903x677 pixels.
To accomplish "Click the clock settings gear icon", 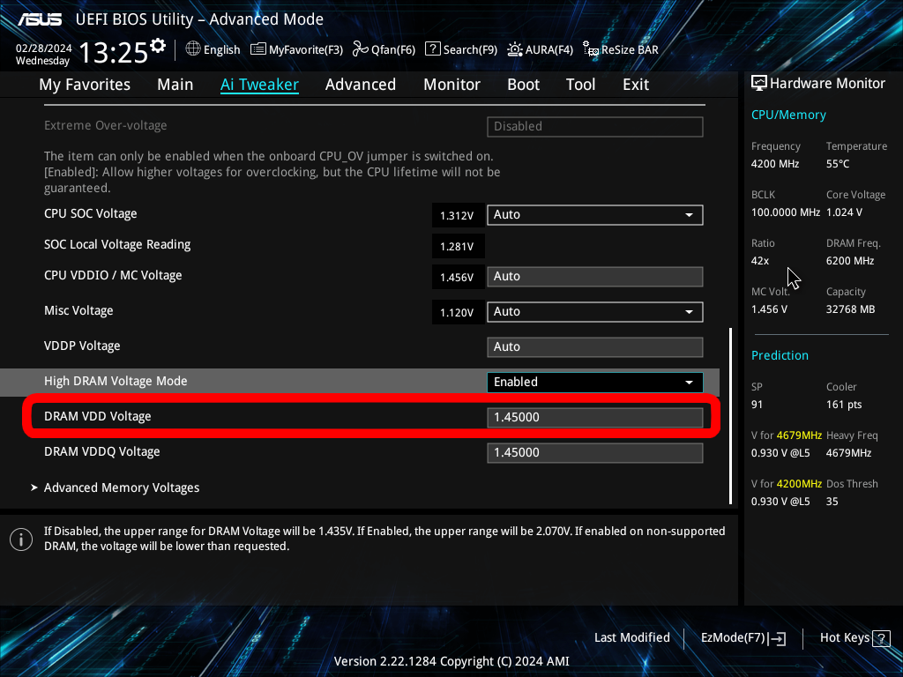I will coord(158,46).
